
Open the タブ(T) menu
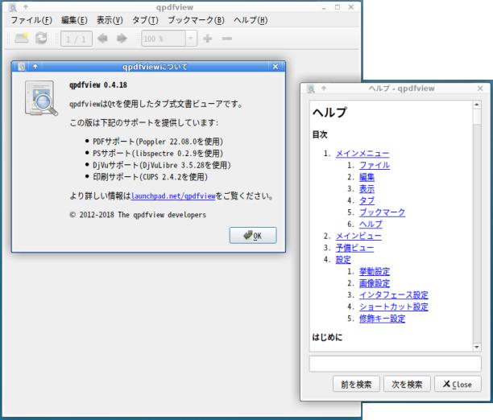(145, 20)
